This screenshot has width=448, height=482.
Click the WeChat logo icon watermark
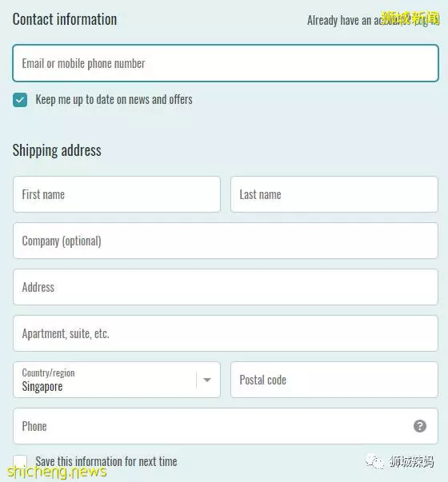pyautogui.click(x=374, y=462)
